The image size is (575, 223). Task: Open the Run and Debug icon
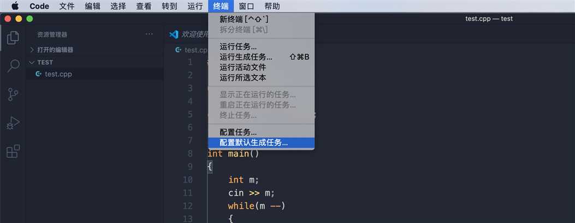coord(13,123)
